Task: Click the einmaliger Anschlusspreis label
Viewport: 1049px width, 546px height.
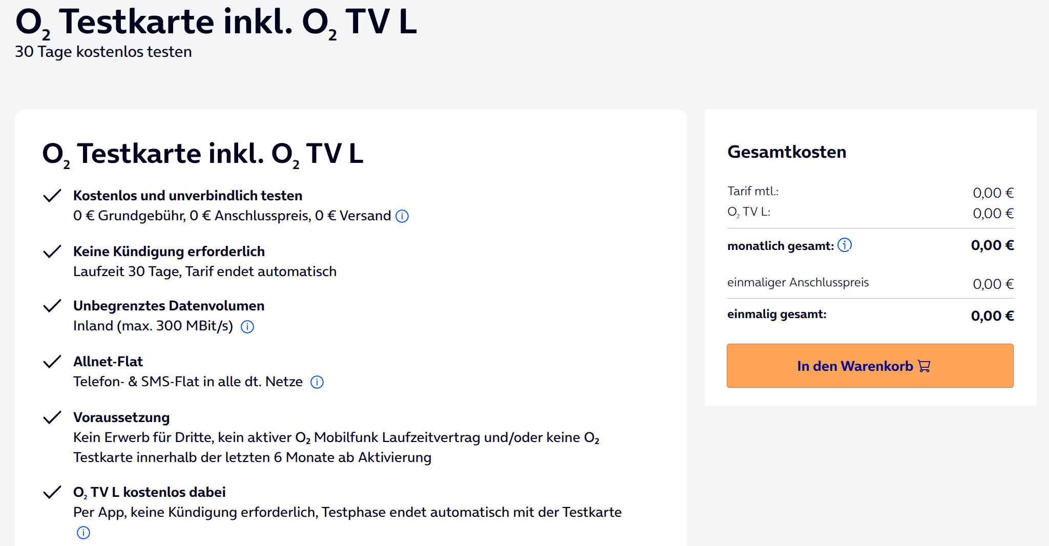Action: pyautogui.click(x=798, y=282)
